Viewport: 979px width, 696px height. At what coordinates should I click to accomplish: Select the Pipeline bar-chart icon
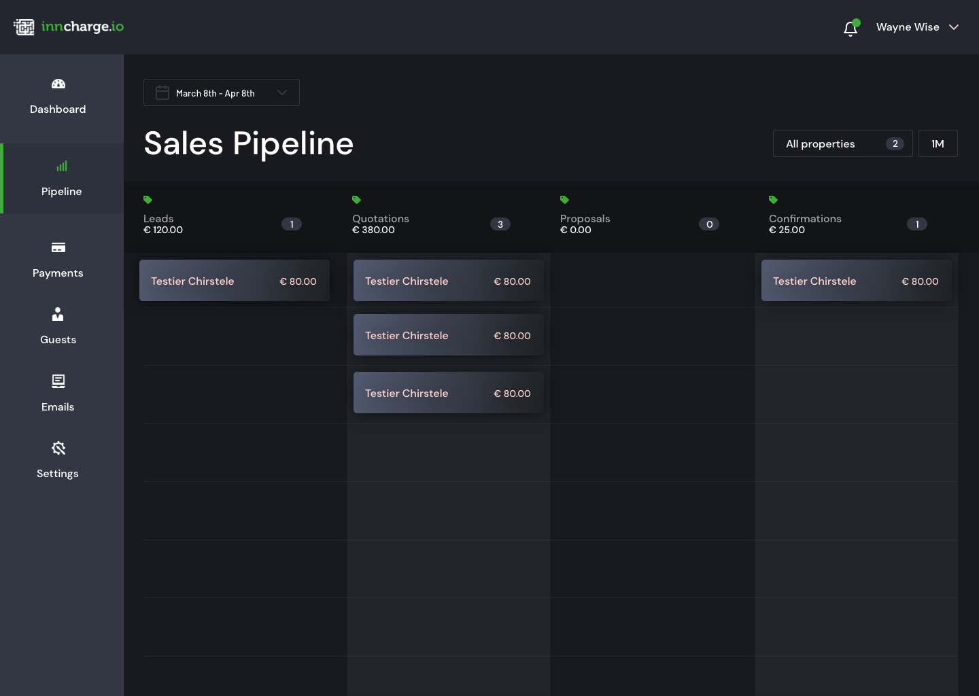click(x=61, y=166)
